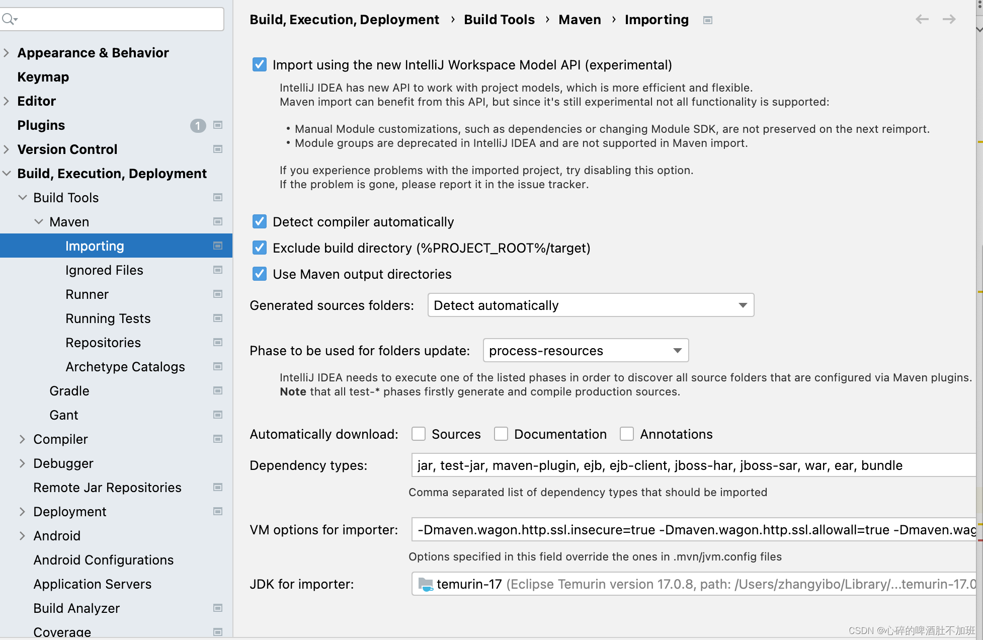The height and width of the screenshot is (640, 983).
Task: Open the process-resources phase dropdown
Action: 586,350
